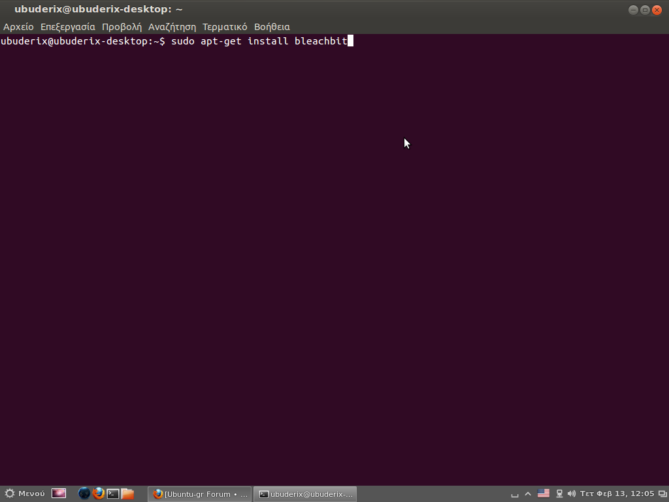
Task: Click the tray icon left of the arrow
Action: coord(515,495)
